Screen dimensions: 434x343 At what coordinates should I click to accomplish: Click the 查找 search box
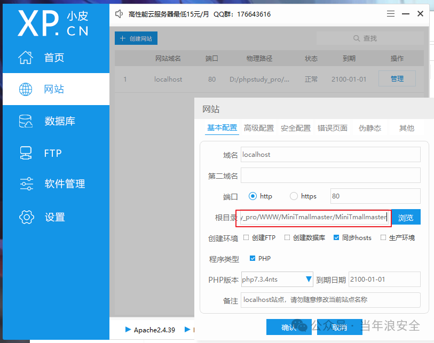pos(370,38)
